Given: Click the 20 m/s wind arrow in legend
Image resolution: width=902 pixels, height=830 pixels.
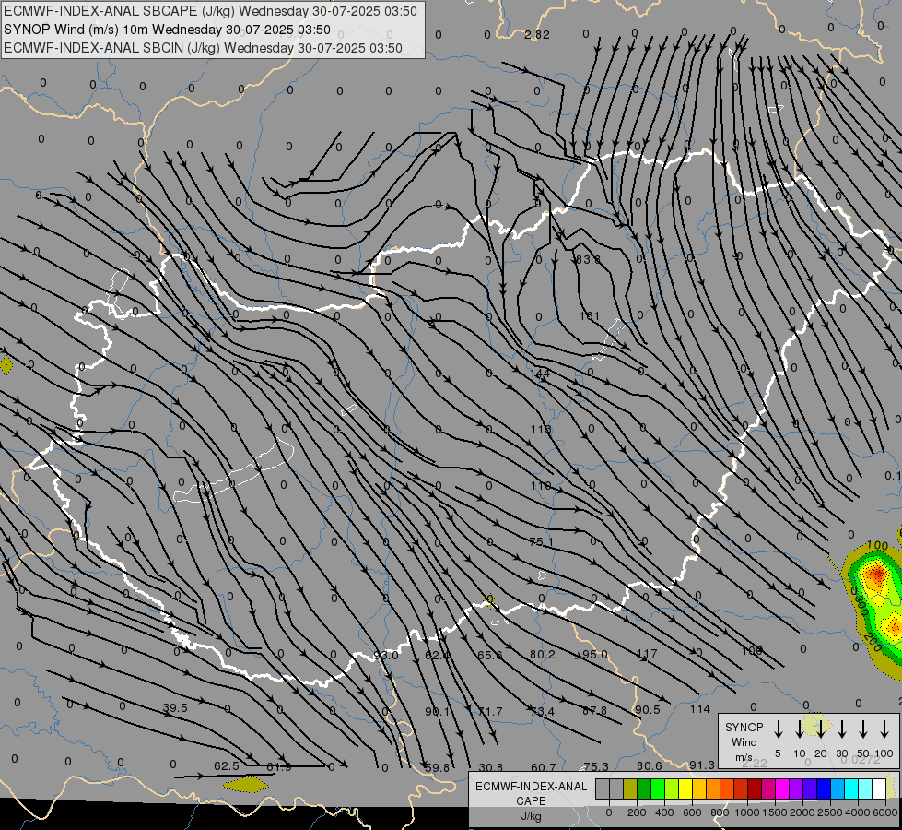Looking at the screenshot, I should pyautogui.click(x=821, y=729).
